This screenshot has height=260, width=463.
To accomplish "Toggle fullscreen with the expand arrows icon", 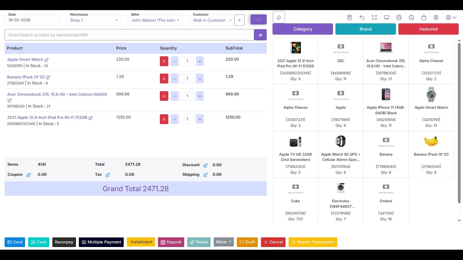I will (374, 17).
